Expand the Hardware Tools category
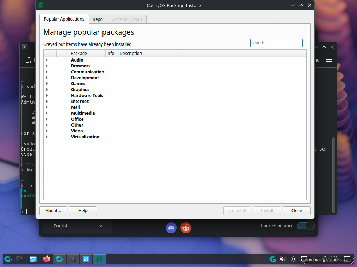Screen dimensions: 357x267 47,95
